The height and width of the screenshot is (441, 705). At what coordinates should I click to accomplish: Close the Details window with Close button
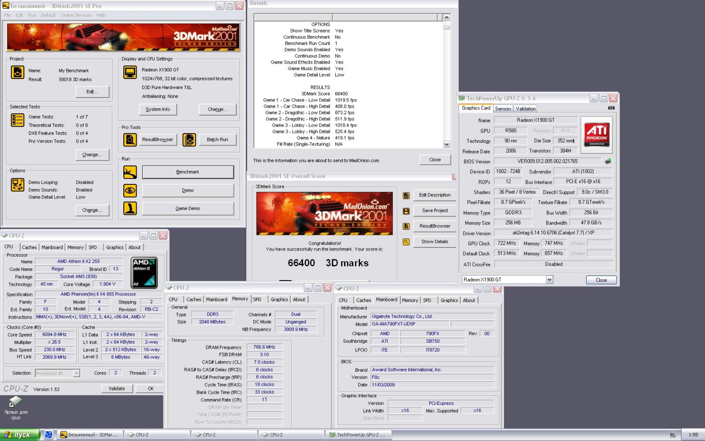click(435, 160)
